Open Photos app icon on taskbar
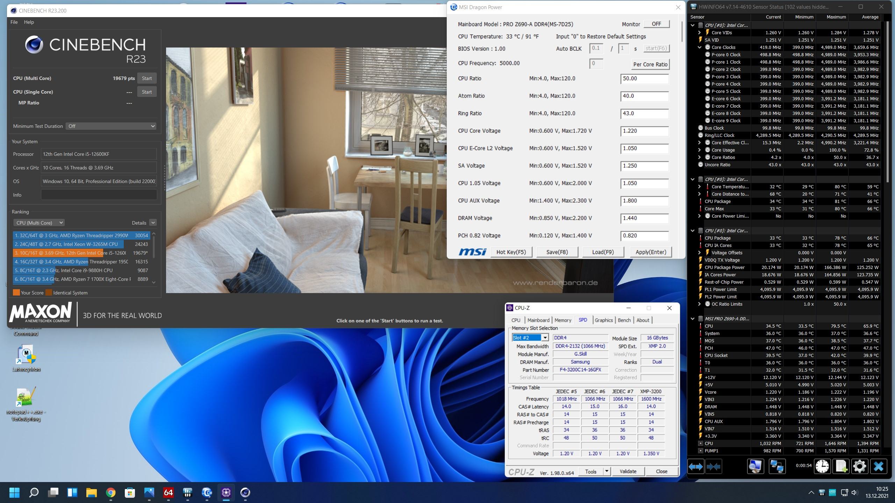 149,493
